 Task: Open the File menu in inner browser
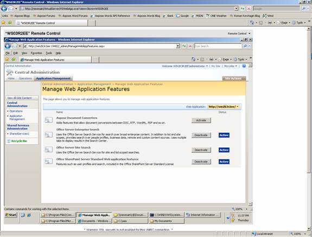(8, 53)
